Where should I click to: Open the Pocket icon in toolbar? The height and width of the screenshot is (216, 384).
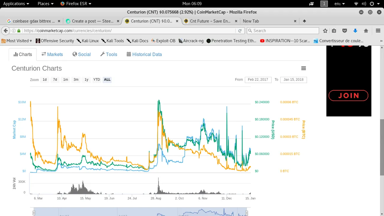point(345,31)
